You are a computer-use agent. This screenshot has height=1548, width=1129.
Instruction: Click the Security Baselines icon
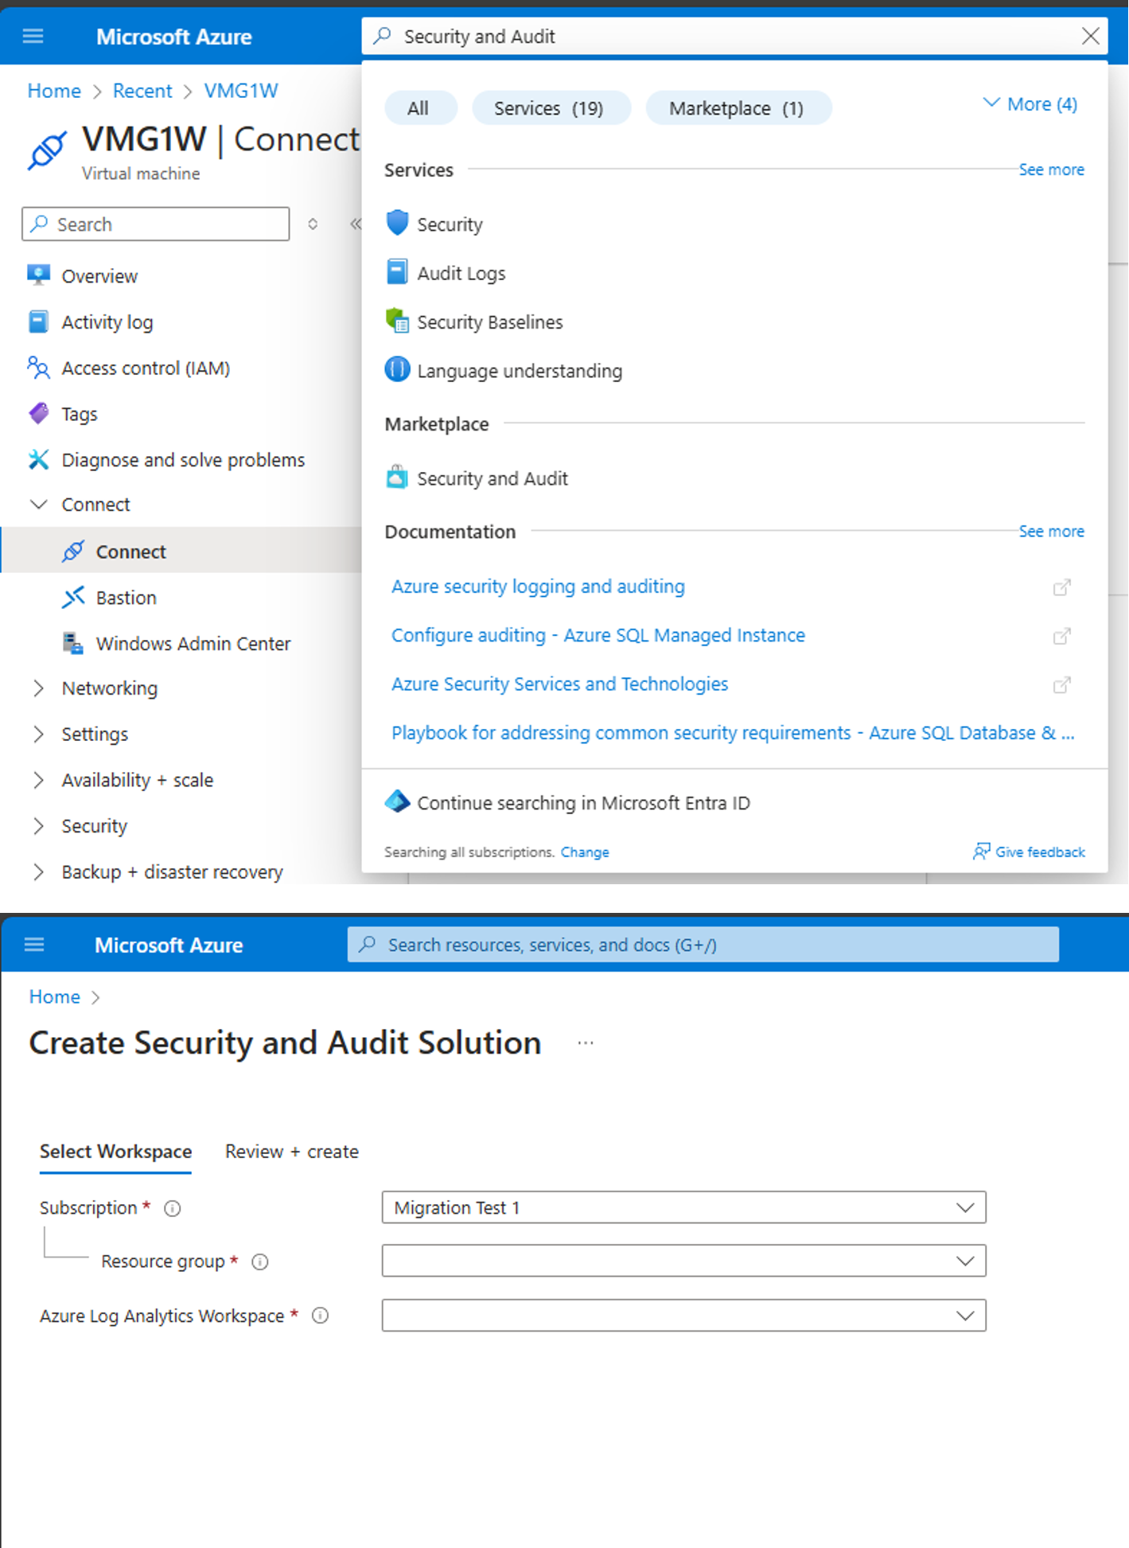coord(397,322)
